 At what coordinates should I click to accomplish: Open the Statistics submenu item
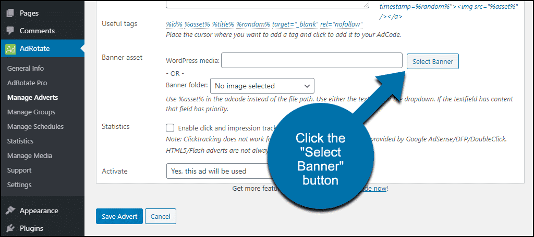click(x=20, y=141)
